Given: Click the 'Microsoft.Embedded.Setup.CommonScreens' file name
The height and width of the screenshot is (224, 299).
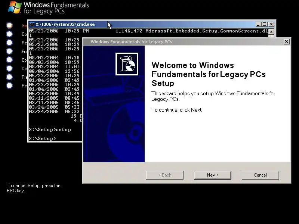Looking at the screenshot, I should [x=207, y=31].
